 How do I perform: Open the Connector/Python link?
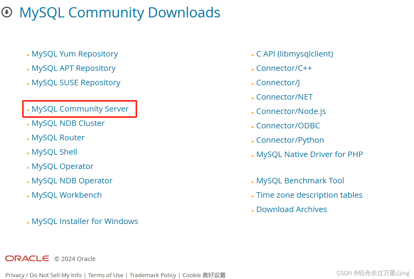[290, 140]
